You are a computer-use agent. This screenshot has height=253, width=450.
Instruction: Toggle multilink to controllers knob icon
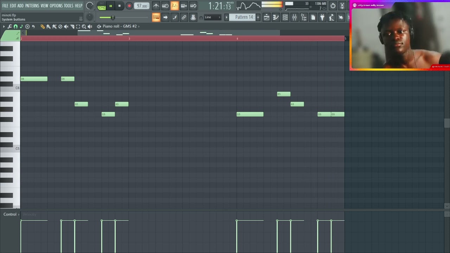pyautogui.click(x=193, y=17)
